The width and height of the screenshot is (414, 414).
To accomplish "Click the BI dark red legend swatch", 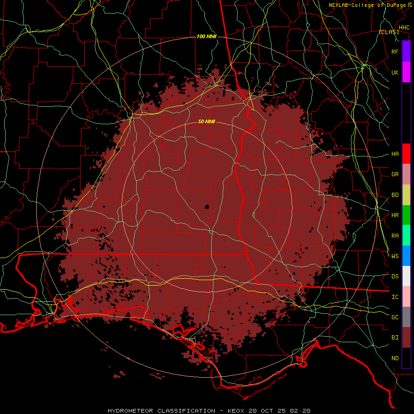I will pos(406,338).
